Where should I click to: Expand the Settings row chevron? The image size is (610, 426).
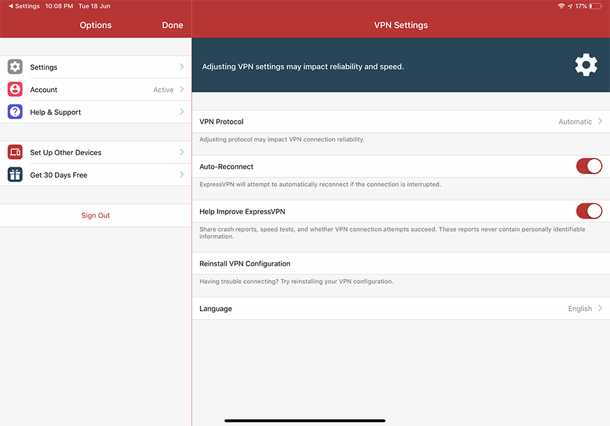point(182,67)
